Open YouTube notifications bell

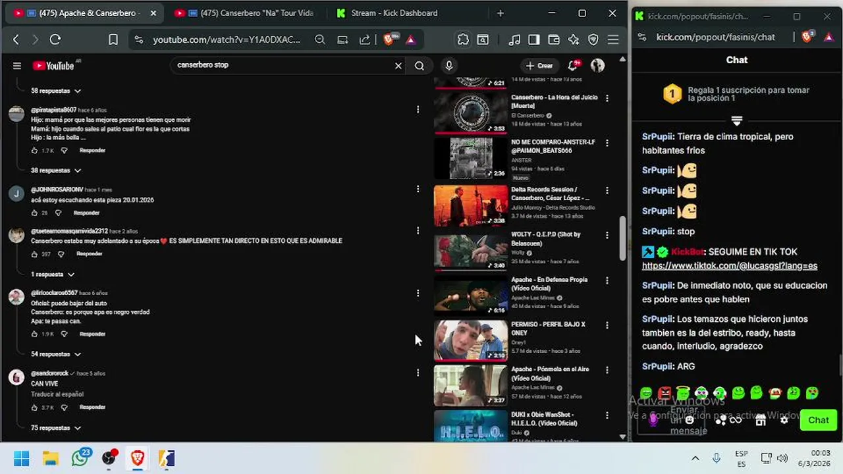point(573,65)
